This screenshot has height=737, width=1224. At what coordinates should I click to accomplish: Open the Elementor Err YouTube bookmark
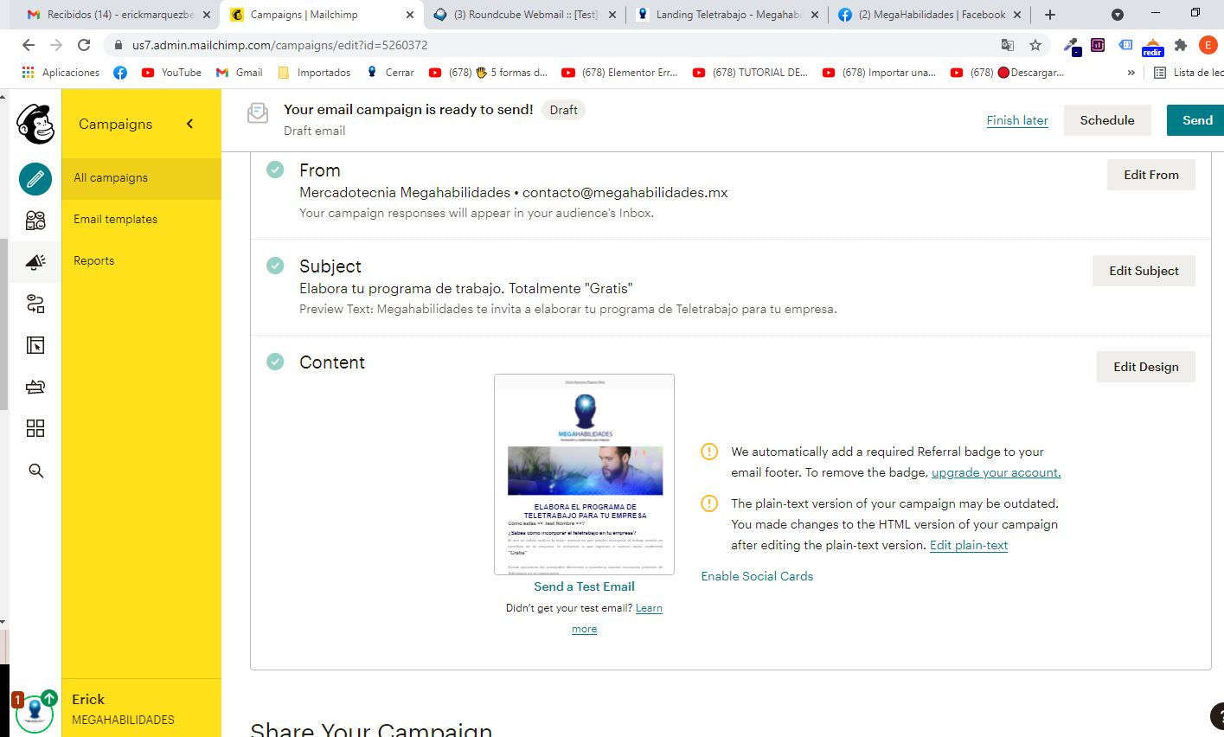tap(619, 73)
